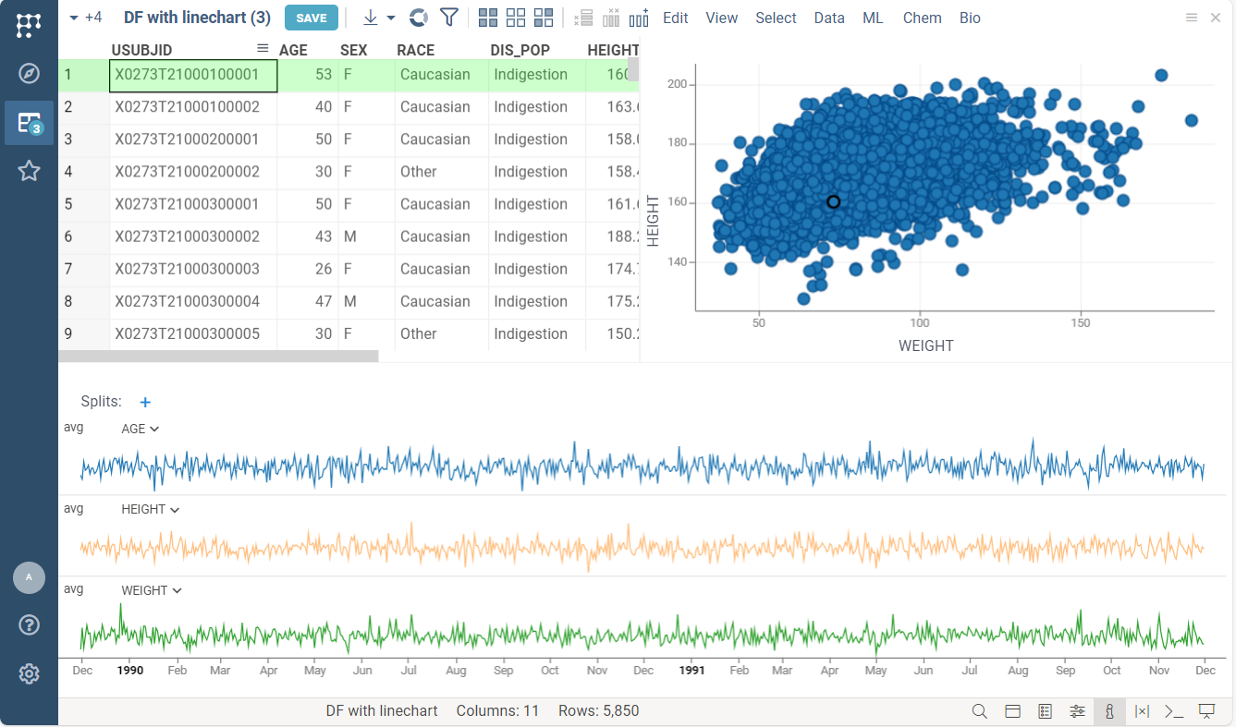
Task: Open the WEIGHT column selector dropdown
Action: [151, 590]
